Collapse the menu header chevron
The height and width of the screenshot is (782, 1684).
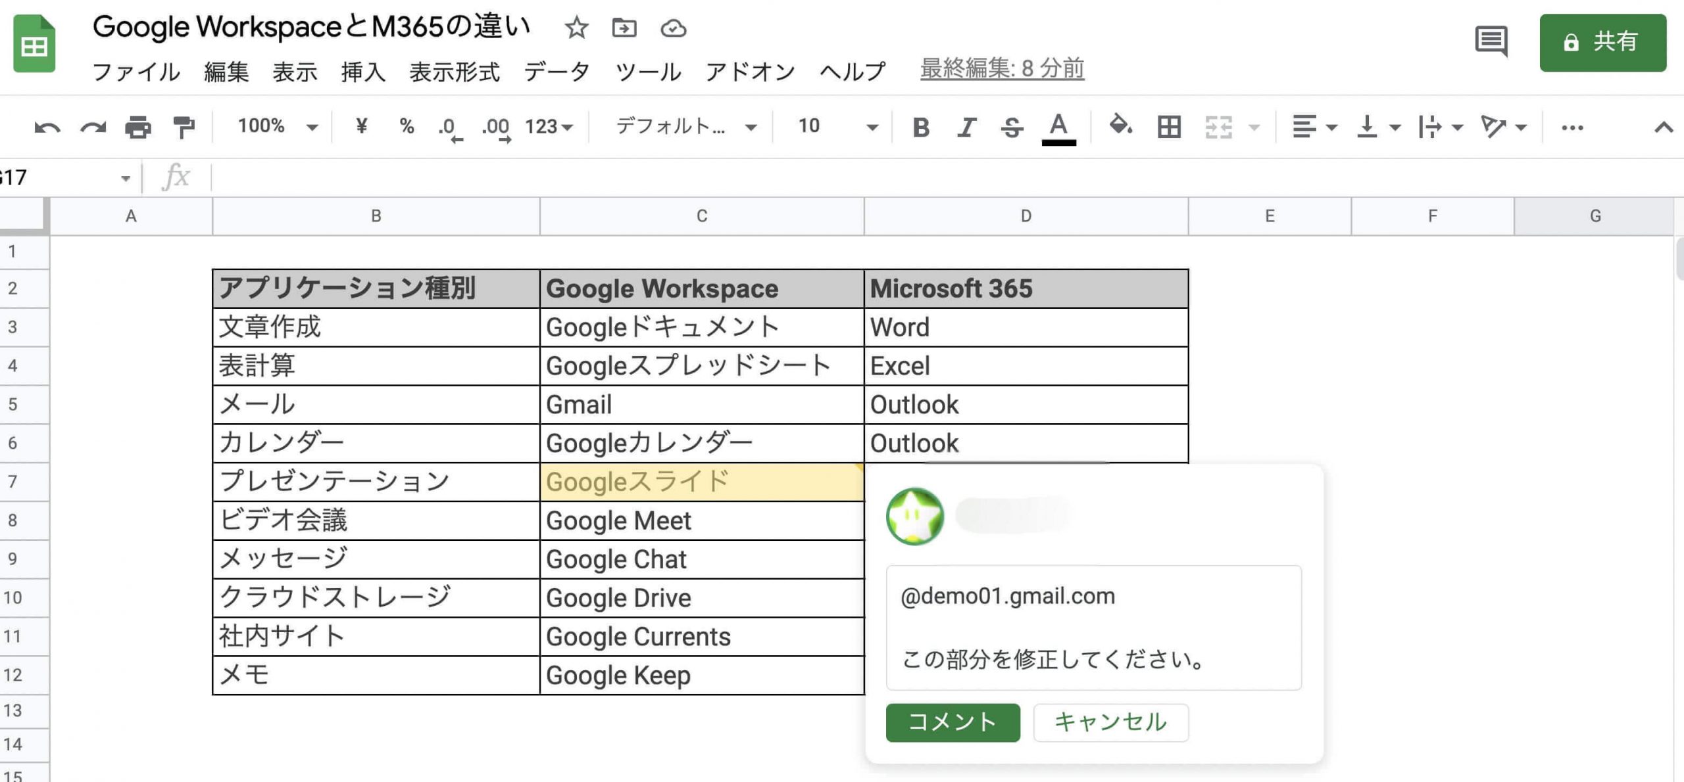(1664, 127)
